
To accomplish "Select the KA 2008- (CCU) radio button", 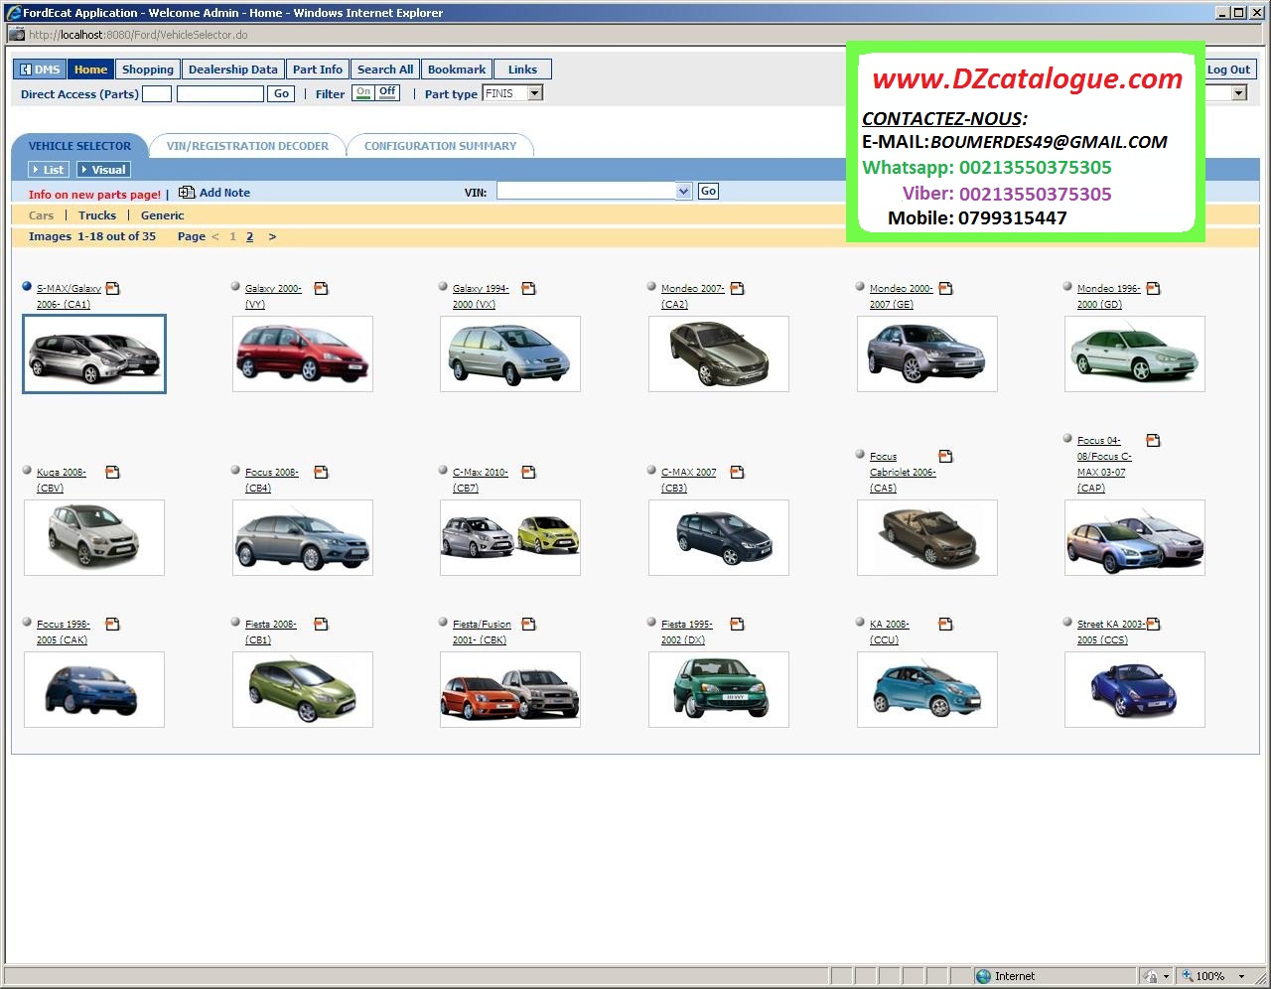I will [860, 622].
